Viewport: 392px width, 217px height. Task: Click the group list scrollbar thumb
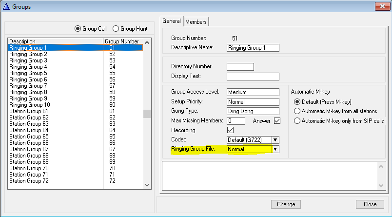[x=147, y=114]
